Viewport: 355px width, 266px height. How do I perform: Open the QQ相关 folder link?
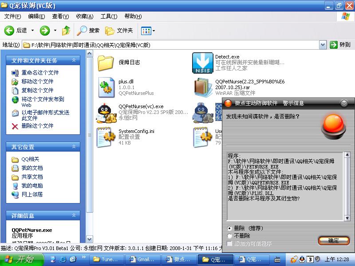pyautogui.click(x=30, y=159)
